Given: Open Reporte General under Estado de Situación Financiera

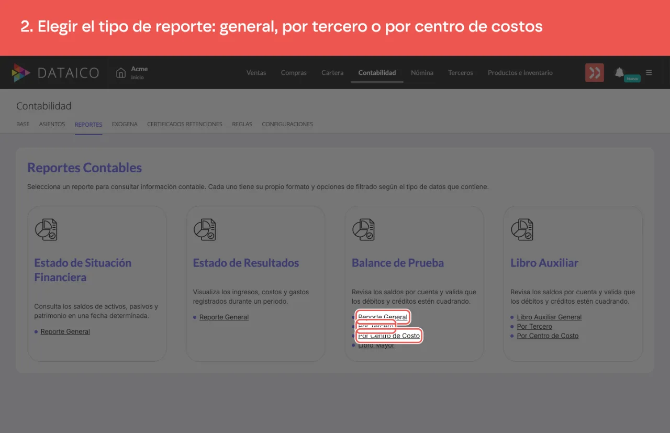Looking at the screenshot, I should click(x=65, y=331).
